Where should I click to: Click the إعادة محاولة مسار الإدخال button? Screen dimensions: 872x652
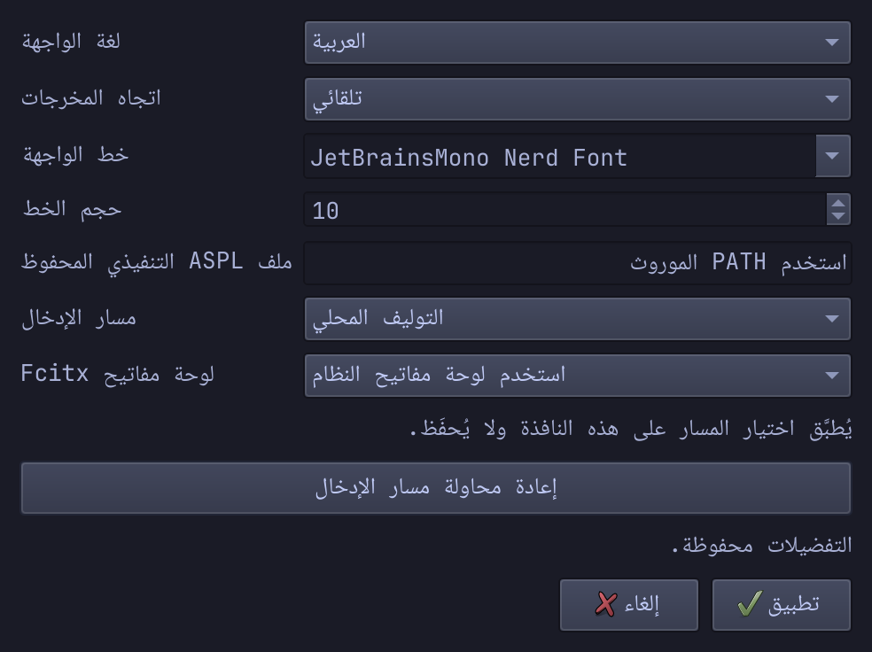tap(436, 488)
